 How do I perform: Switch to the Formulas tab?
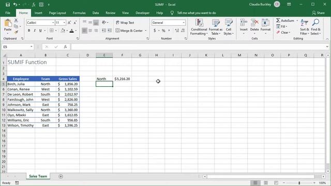pyautogui.click(x=79, y=13)
